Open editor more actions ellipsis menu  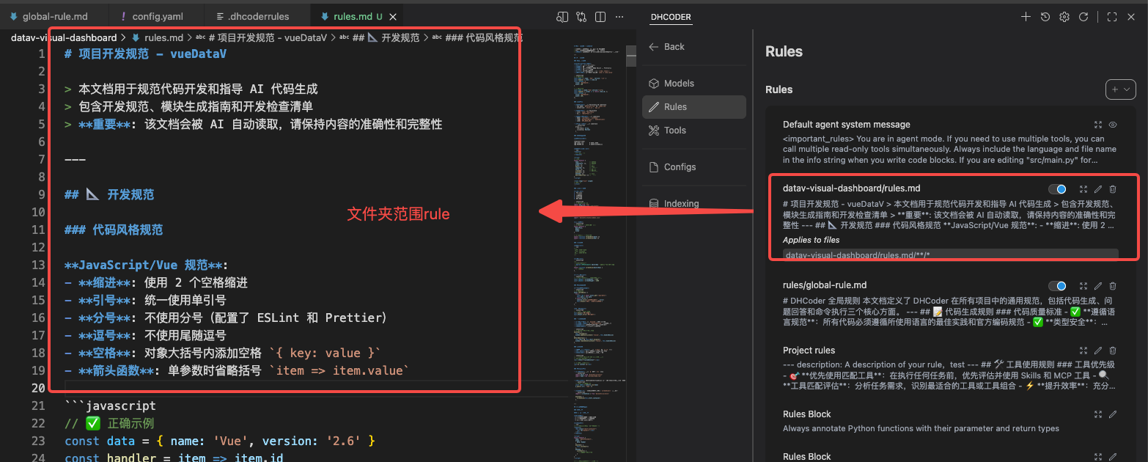click(619, 16)
